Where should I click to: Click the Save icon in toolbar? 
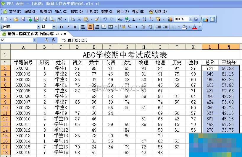coord(23,19)
